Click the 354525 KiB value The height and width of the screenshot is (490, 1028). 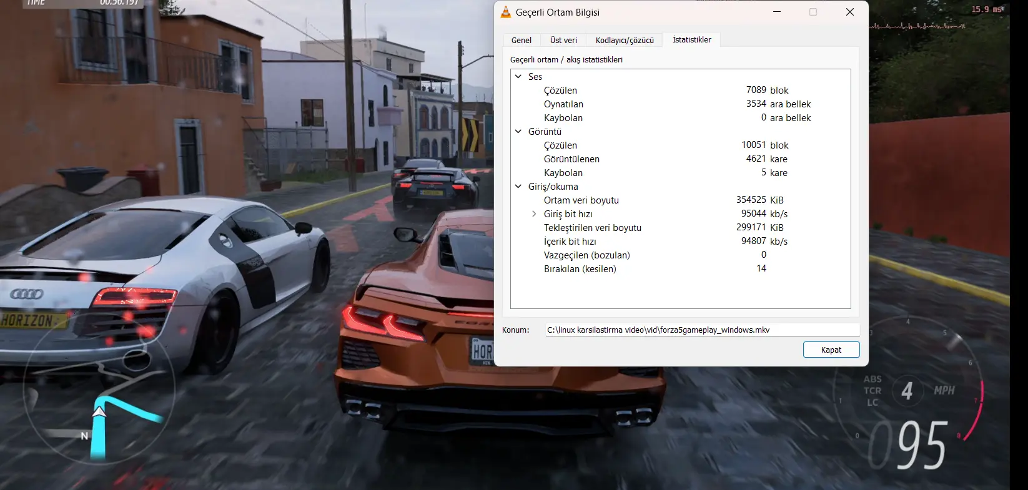760,200
